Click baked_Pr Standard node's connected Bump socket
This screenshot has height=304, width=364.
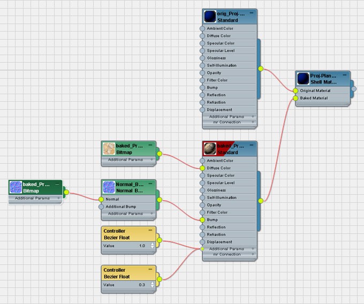pos(202,220)
